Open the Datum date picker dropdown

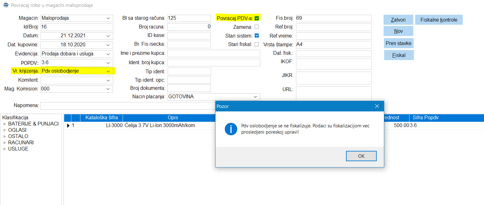(x=108, y=36)
